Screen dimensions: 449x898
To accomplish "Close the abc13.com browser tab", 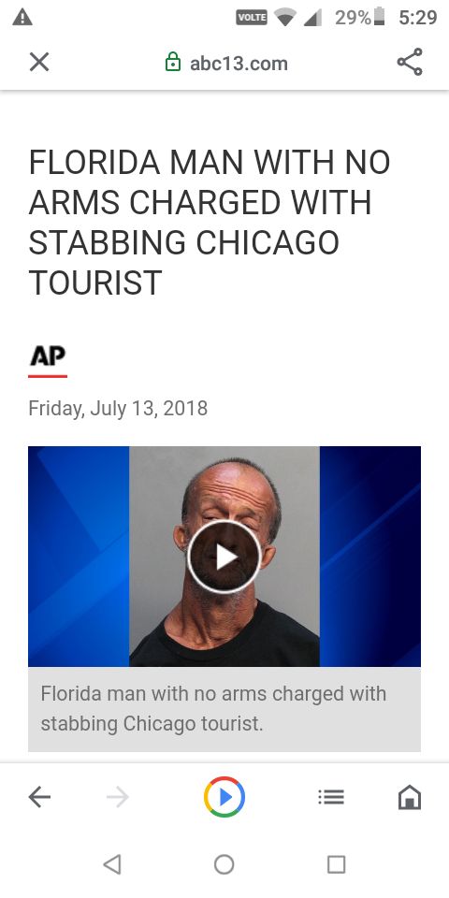I will (39, 62).
